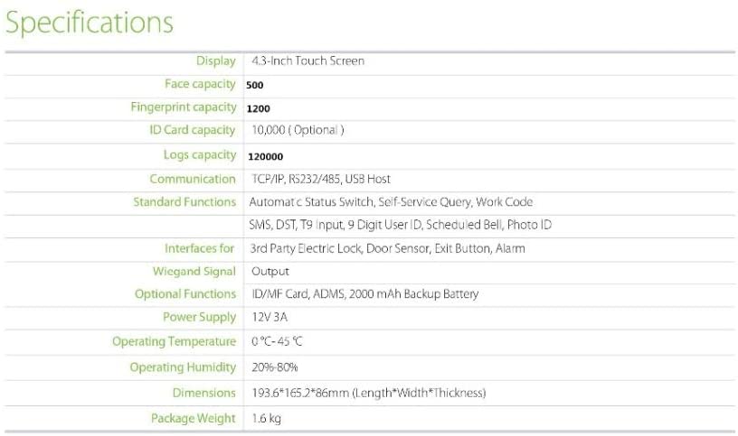The height and width of the screenshot is (436, 738).
Task: Click the Operating Temperature label
Action: (175, 341)
